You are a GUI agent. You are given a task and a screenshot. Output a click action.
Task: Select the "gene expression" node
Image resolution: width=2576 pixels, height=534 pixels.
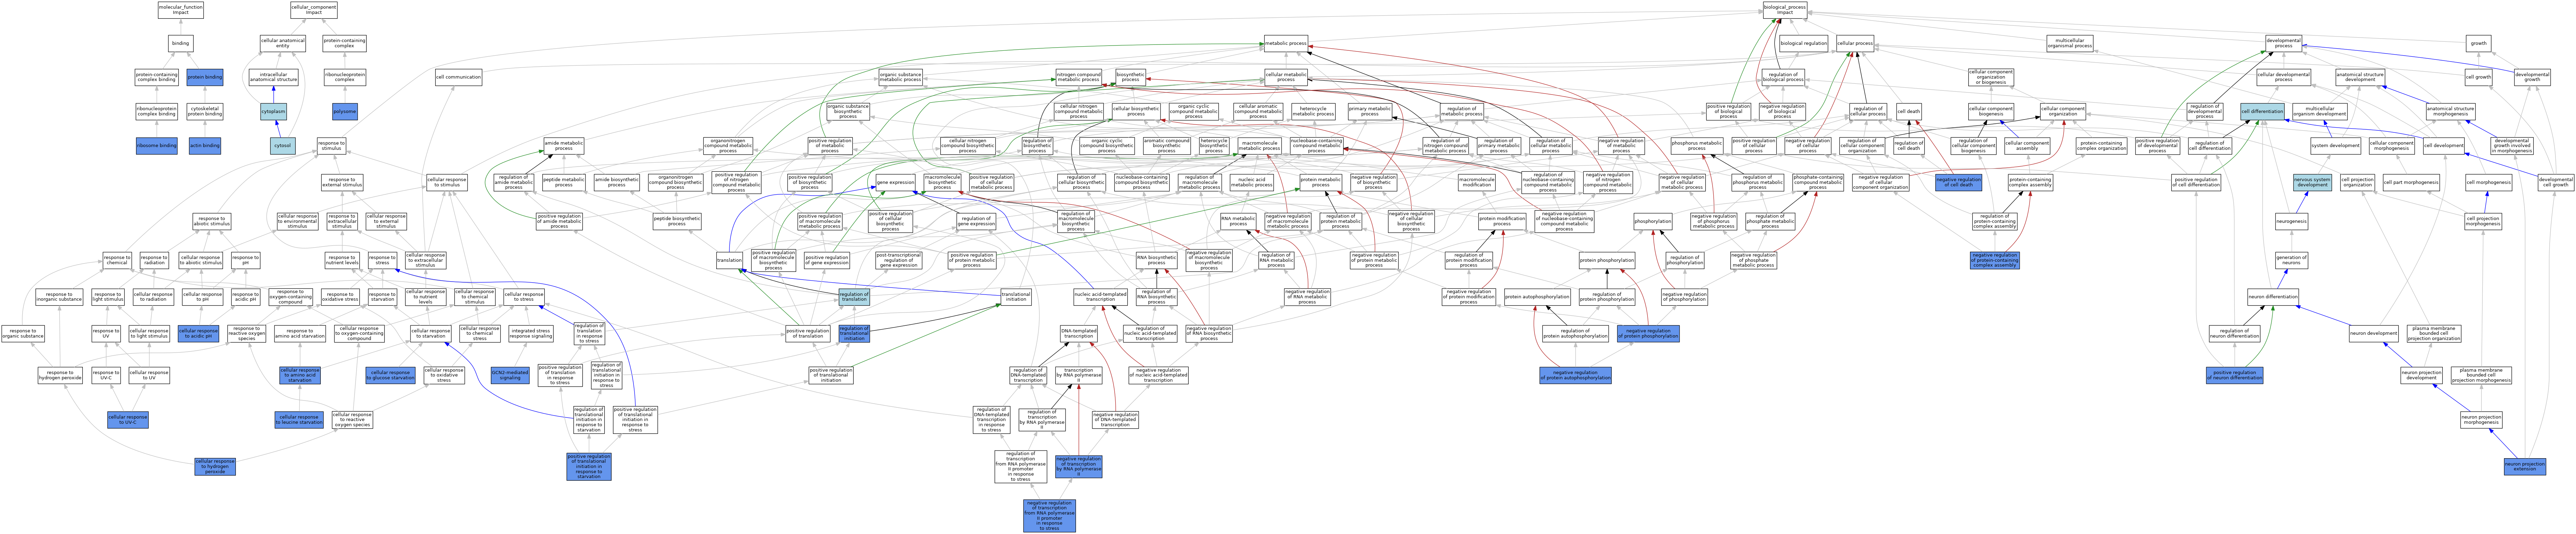click(x=895, y=182)
